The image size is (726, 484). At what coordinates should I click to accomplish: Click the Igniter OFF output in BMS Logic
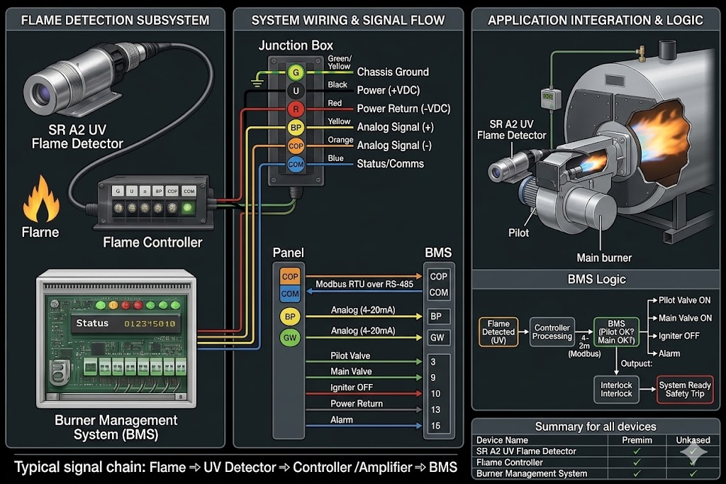tap(678, 336)
